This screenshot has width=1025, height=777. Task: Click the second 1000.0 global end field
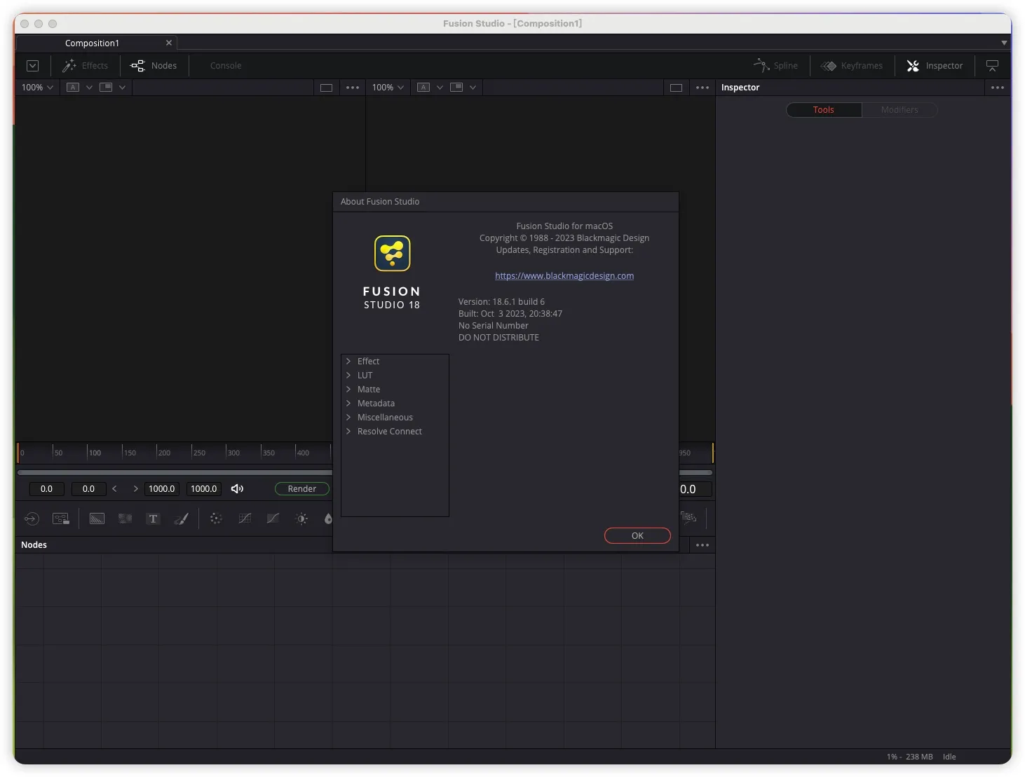[x=204, y=489]
